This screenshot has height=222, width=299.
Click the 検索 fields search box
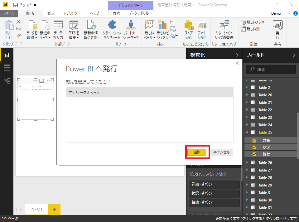tap(271, 70)
